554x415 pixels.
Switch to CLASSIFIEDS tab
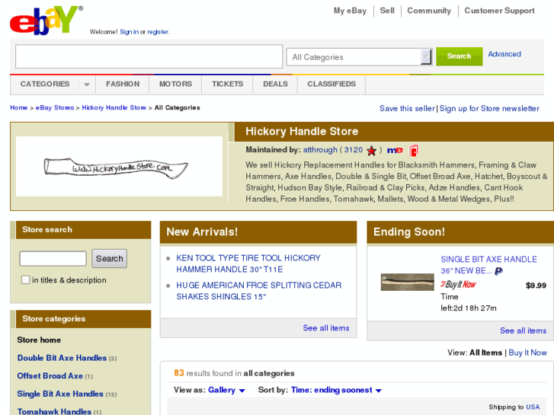[331, 84]
